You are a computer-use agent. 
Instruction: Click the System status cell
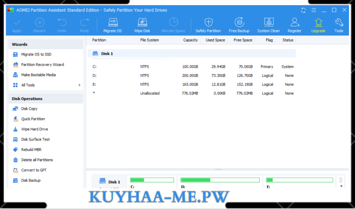(287, 67)
